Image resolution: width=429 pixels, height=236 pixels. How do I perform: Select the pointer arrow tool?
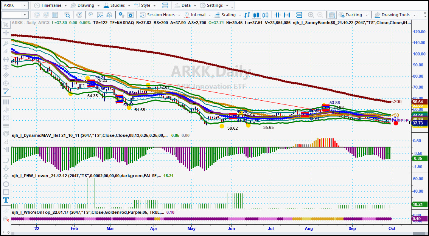coord(5,25)
